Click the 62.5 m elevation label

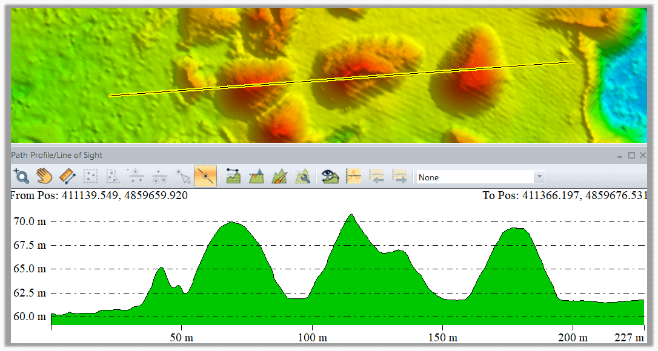[29, 293]
